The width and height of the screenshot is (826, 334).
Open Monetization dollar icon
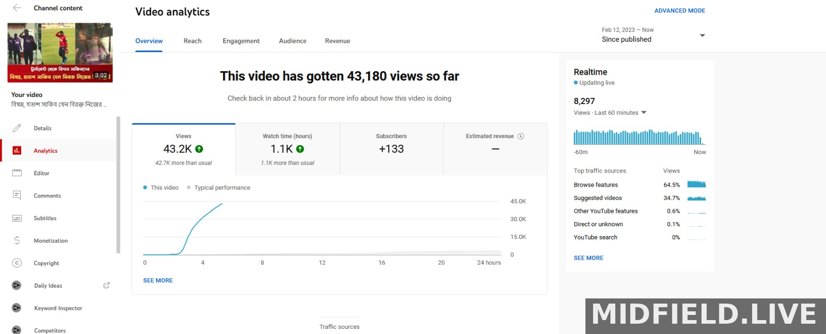[17, 240]
